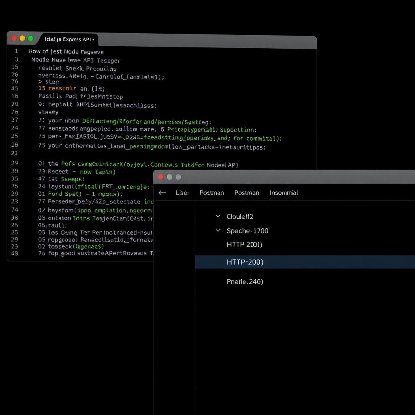
Task: Click the "23 Receet - now Tapts)" line
Action: (77, 172)
